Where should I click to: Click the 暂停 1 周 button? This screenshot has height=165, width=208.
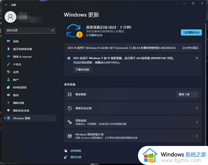[184, 94]
